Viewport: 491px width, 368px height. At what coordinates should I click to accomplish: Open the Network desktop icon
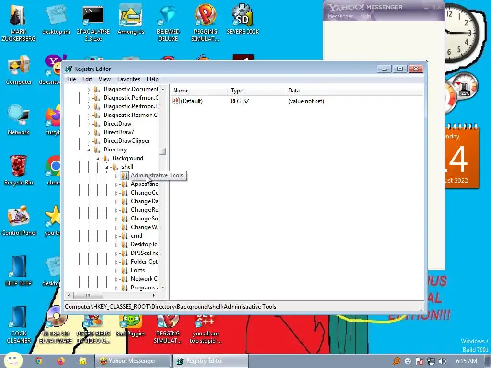[x=19, y=120]
